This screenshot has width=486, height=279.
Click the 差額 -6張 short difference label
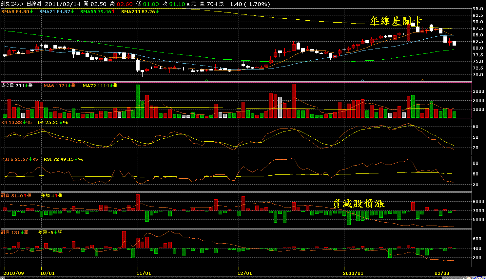click(50, 232)
